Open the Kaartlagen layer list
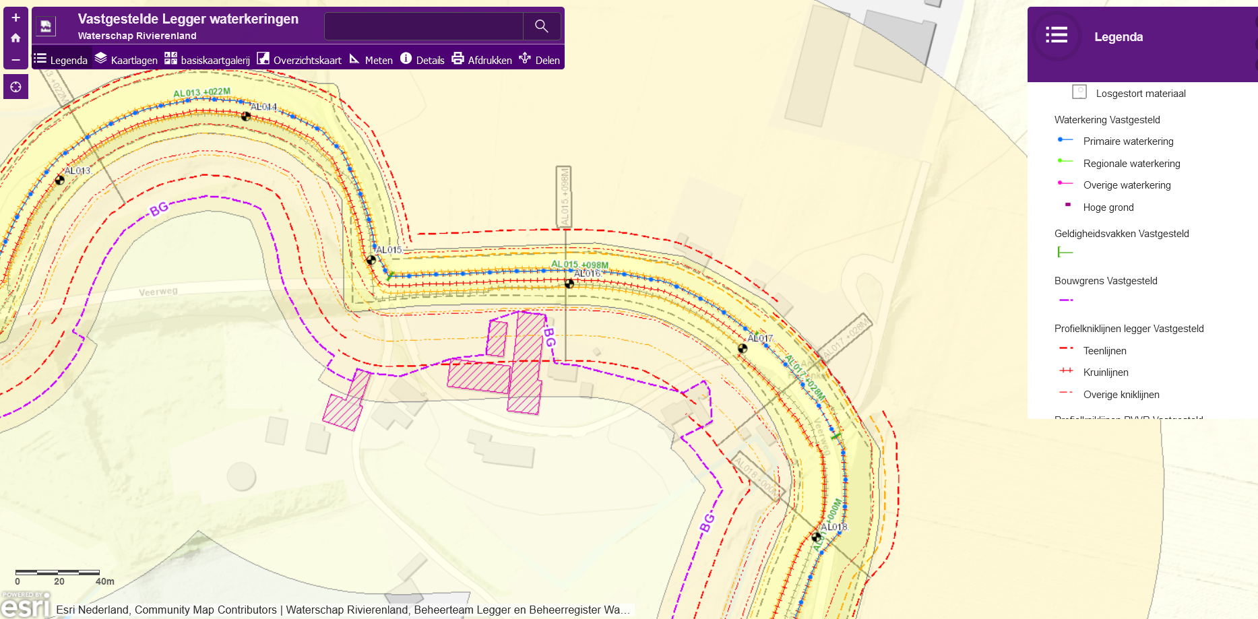 (x=126, y=59)
